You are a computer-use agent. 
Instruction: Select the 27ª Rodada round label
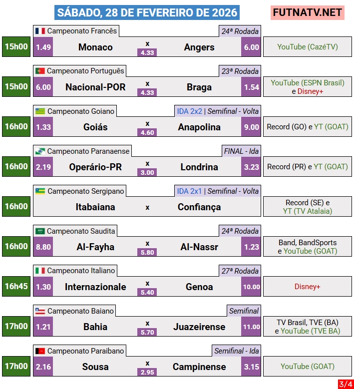point(240,271)
